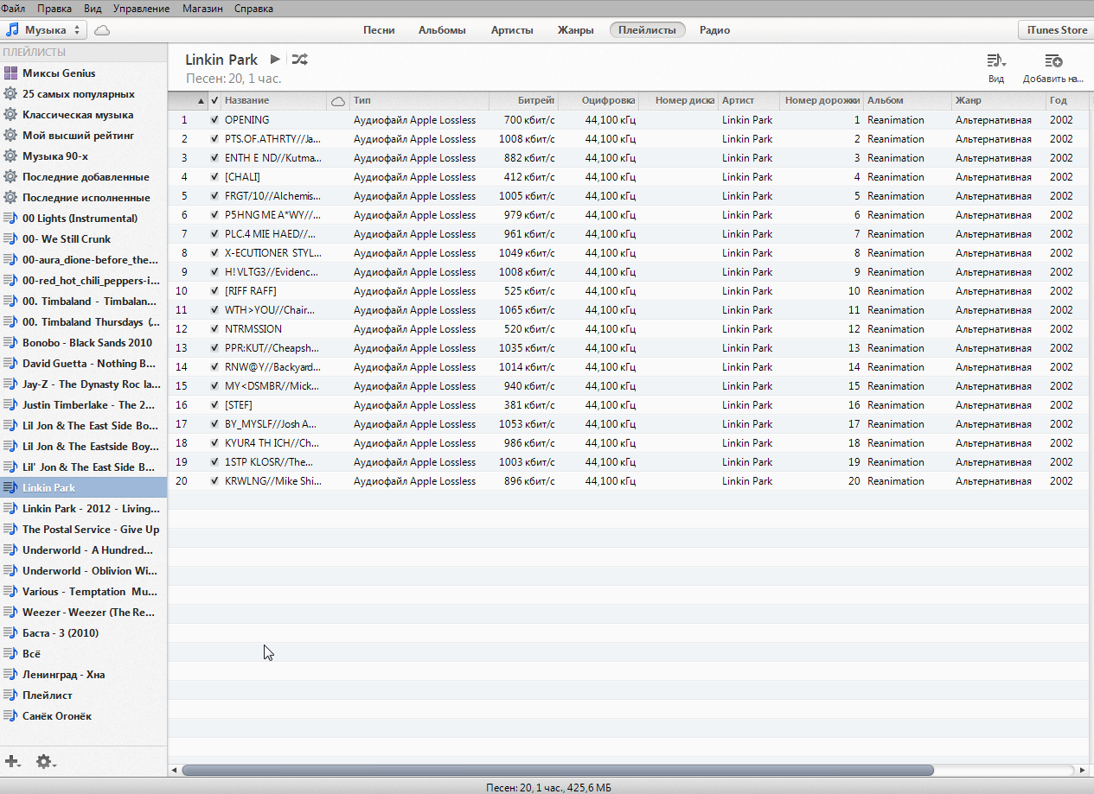
Task: Open the Управление menu
Action: point(141,9)
